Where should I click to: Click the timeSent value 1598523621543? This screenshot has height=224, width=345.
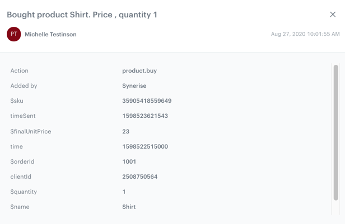[145, 116]
